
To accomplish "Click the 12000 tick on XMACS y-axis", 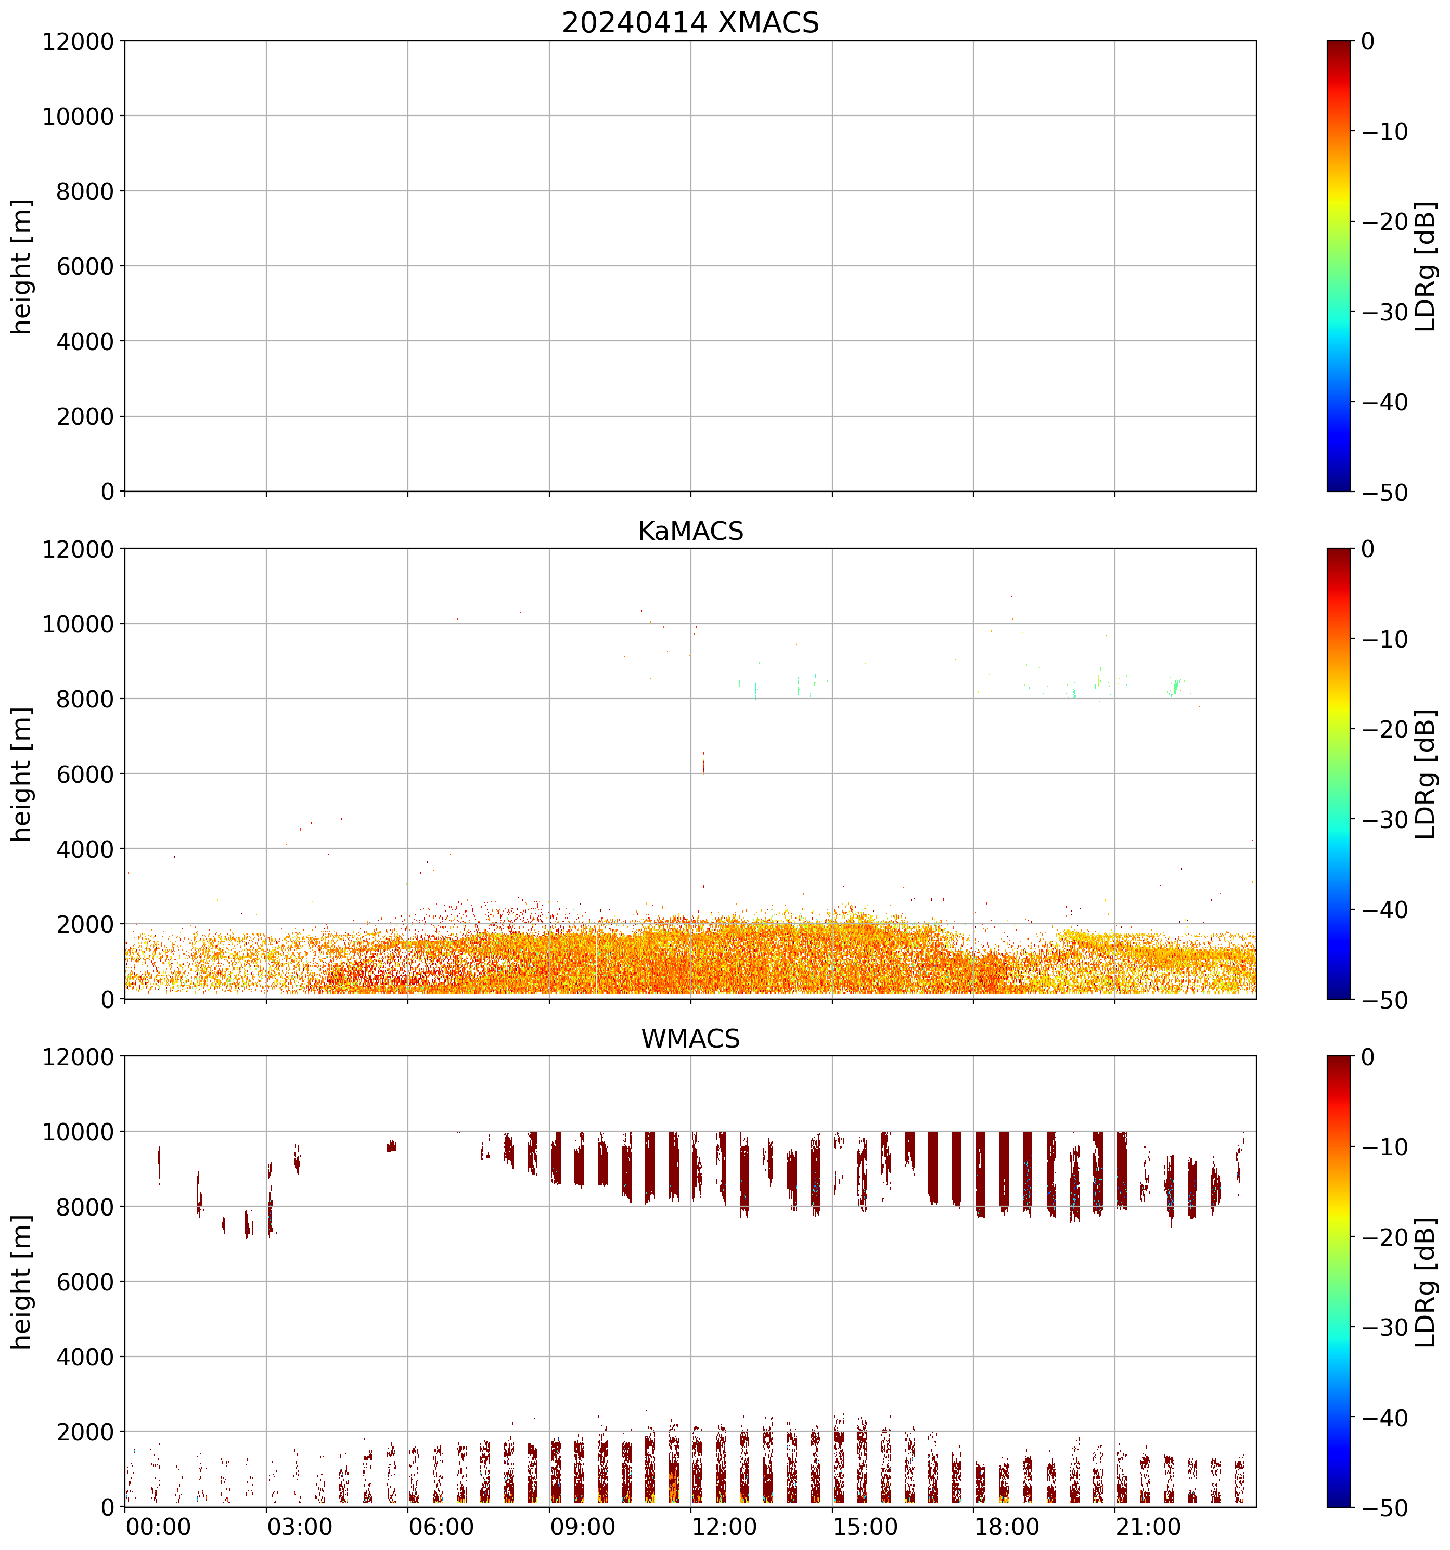I will (x=78, y=41).
